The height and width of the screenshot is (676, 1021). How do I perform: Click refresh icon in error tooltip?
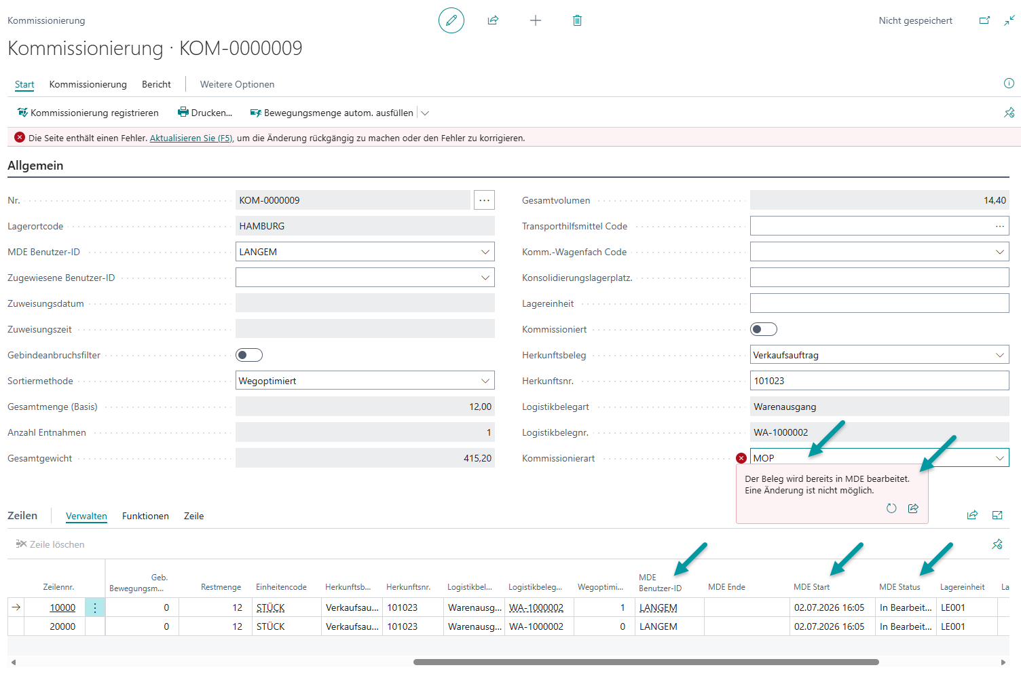tap(891, 508)
